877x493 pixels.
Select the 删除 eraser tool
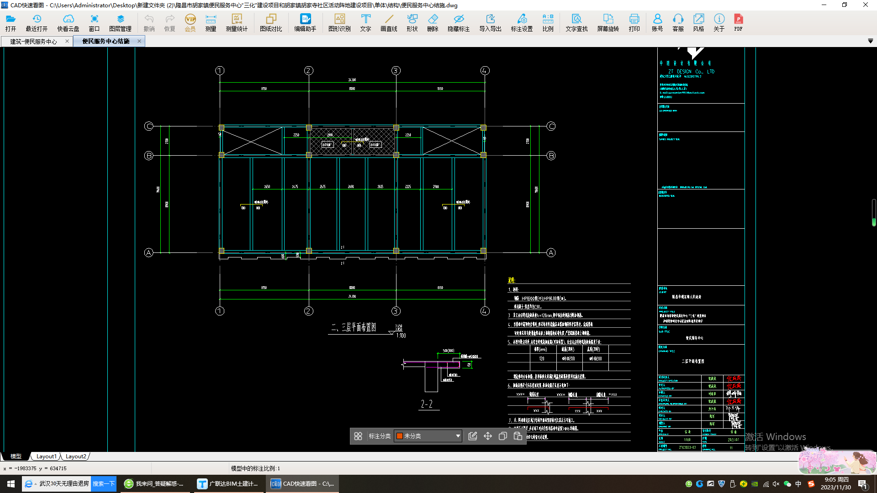point(433,22)
